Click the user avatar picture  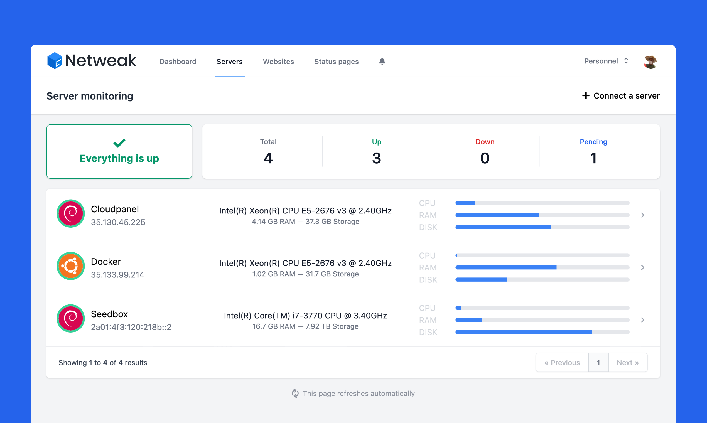650,62
